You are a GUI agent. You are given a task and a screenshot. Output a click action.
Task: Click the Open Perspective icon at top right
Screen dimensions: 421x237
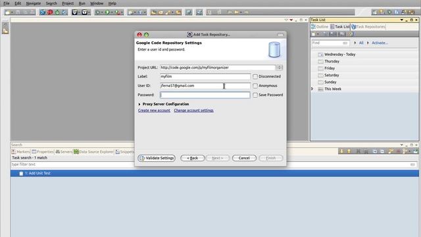pyautogui.click(x=374, y=12)
